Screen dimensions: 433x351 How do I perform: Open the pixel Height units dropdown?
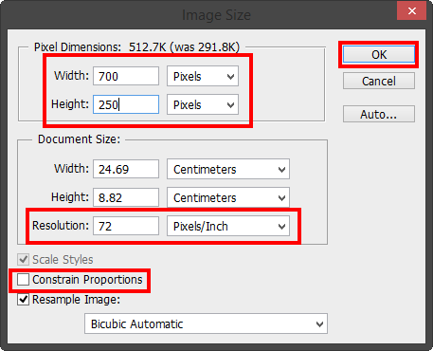203,104
